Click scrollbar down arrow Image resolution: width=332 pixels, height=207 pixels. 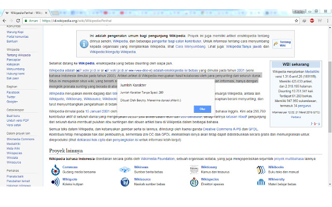click(x=330, y=184)
